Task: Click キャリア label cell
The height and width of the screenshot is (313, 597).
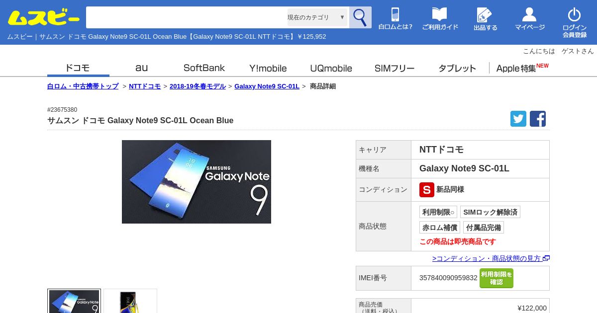Action: click(x=384, y=150)
